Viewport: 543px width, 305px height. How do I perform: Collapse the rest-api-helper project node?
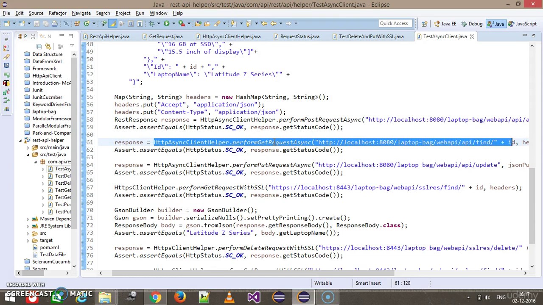pyautogui.click(x=20, y=140)
